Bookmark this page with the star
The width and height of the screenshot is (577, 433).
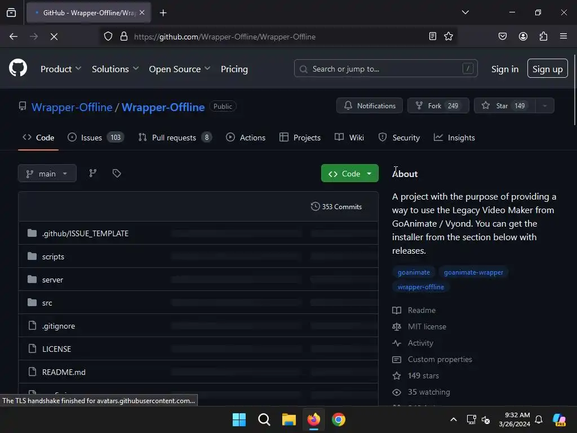[x=449, y=36]
